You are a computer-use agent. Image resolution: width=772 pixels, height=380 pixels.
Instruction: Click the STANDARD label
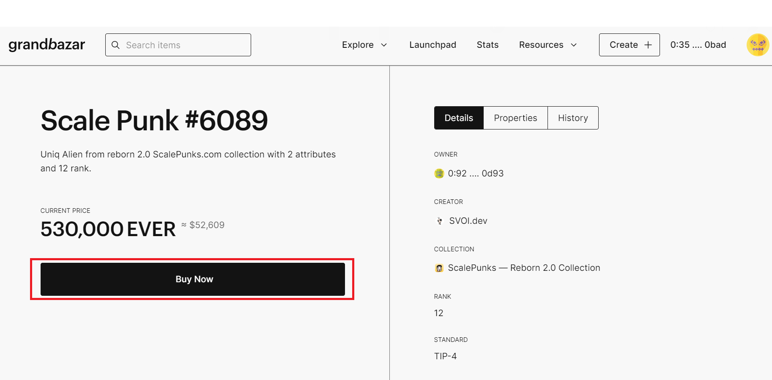tap(451, 340)
